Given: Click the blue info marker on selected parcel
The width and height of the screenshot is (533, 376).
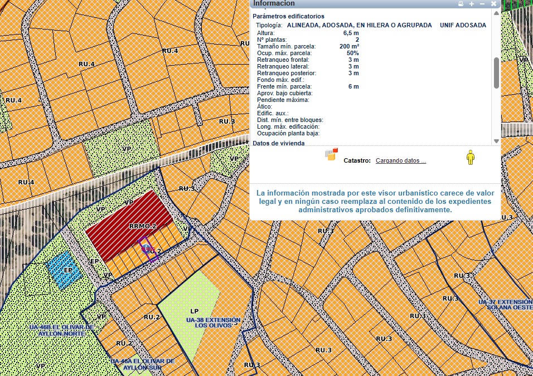Looking at the screenshot, I should point(146,247).
